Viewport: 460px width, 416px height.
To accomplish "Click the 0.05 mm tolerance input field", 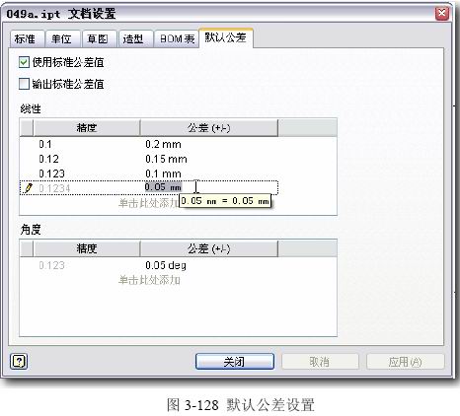I will (x=210, y=187).
